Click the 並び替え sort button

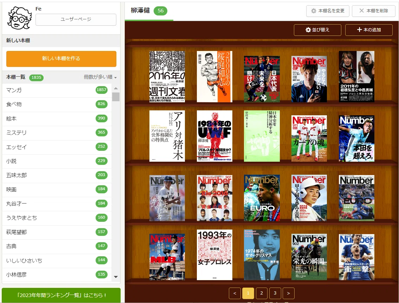click(317, 30)
